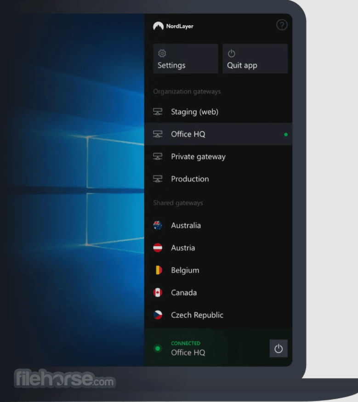Click the Quit app tile
The height and width of the screenshot is (402, 358).
[255, 59]
